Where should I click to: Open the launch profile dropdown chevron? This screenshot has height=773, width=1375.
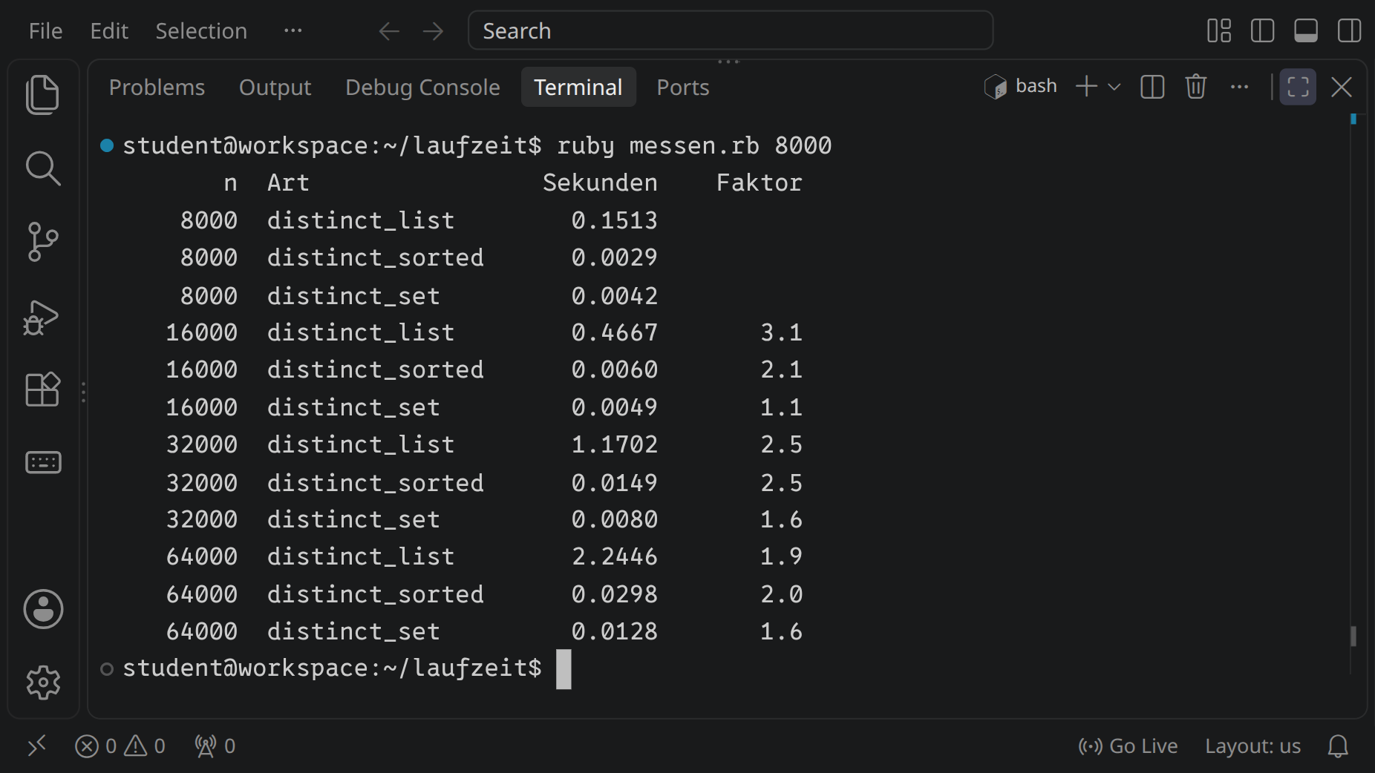pyautogui.click(x=1114, y=87)
